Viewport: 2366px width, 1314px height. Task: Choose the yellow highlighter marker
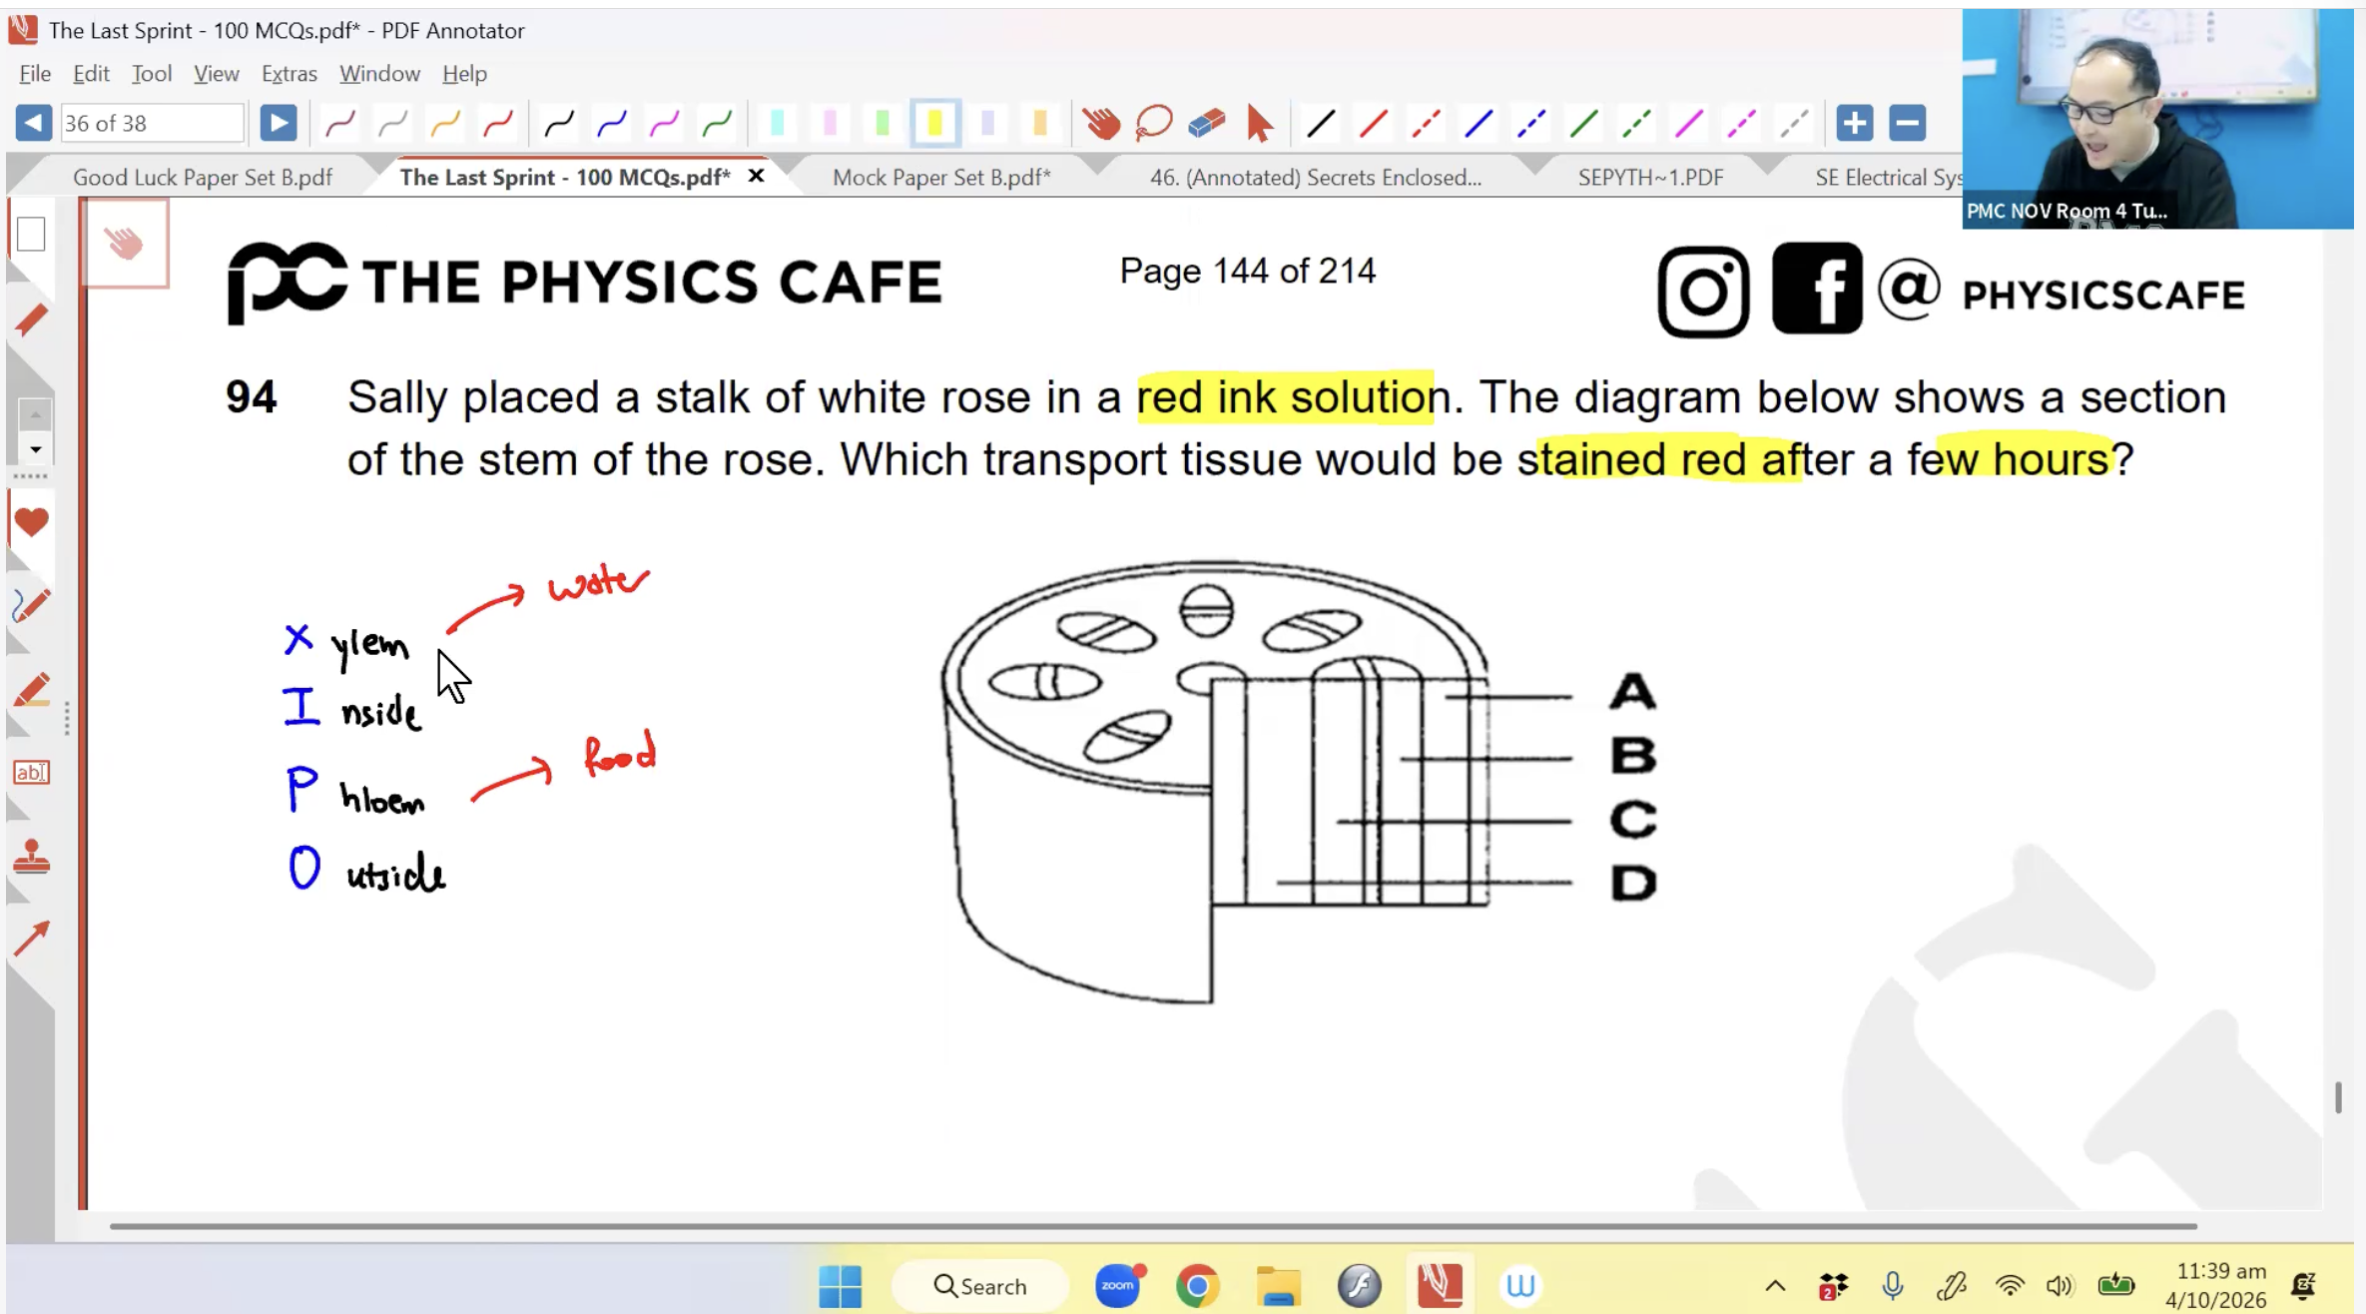point(935,124)
